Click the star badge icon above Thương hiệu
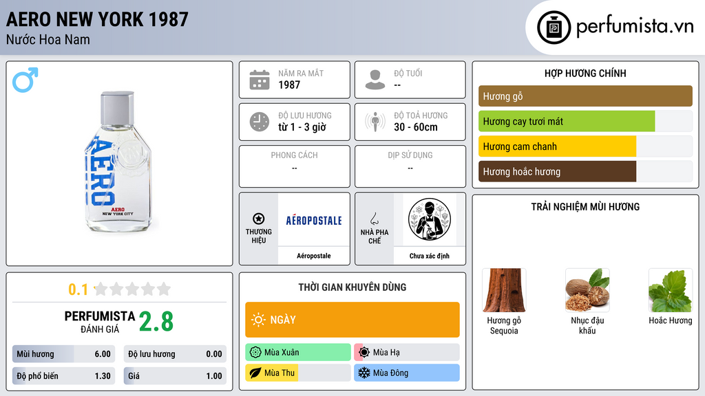This screenshot has height=396, width=705. tap(259, 219)
